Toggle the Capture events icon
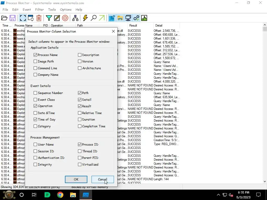The width and height of the screenshot is (267, 200). click(x=23, y=18)
